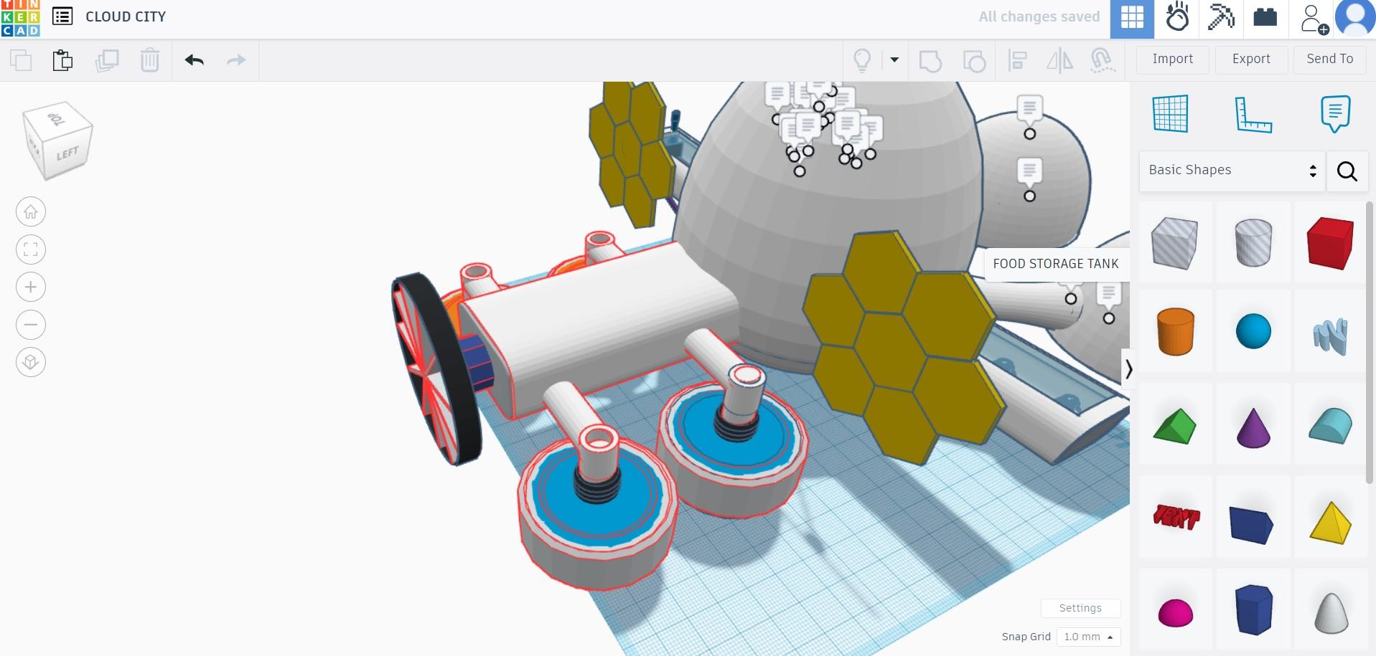The width and height of the screenshot is (1376, 656).
Task: Pick the navy Polygon shape
Action: (x=1253, y=609)
